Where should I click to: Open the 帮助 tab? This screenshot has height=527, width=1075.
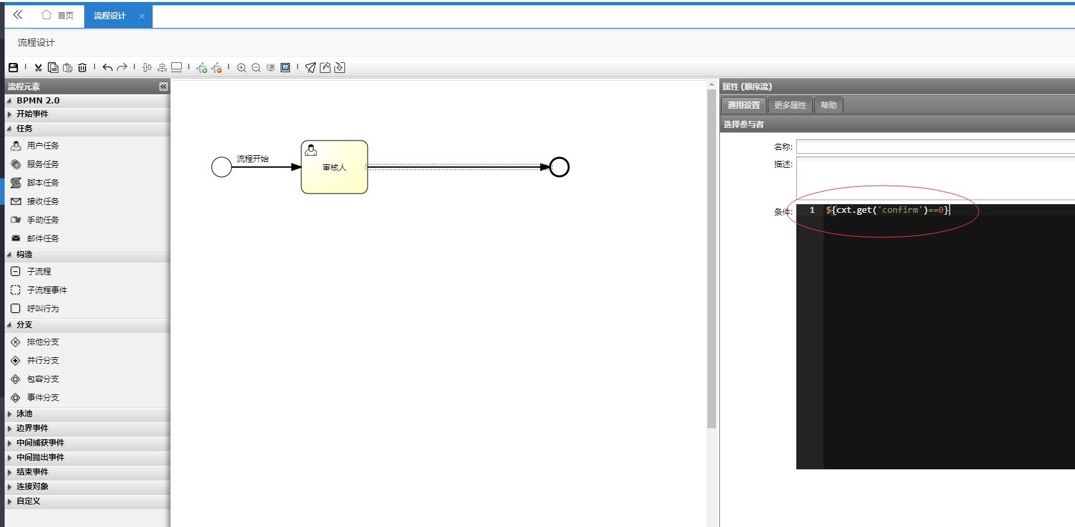click(828, 105)
